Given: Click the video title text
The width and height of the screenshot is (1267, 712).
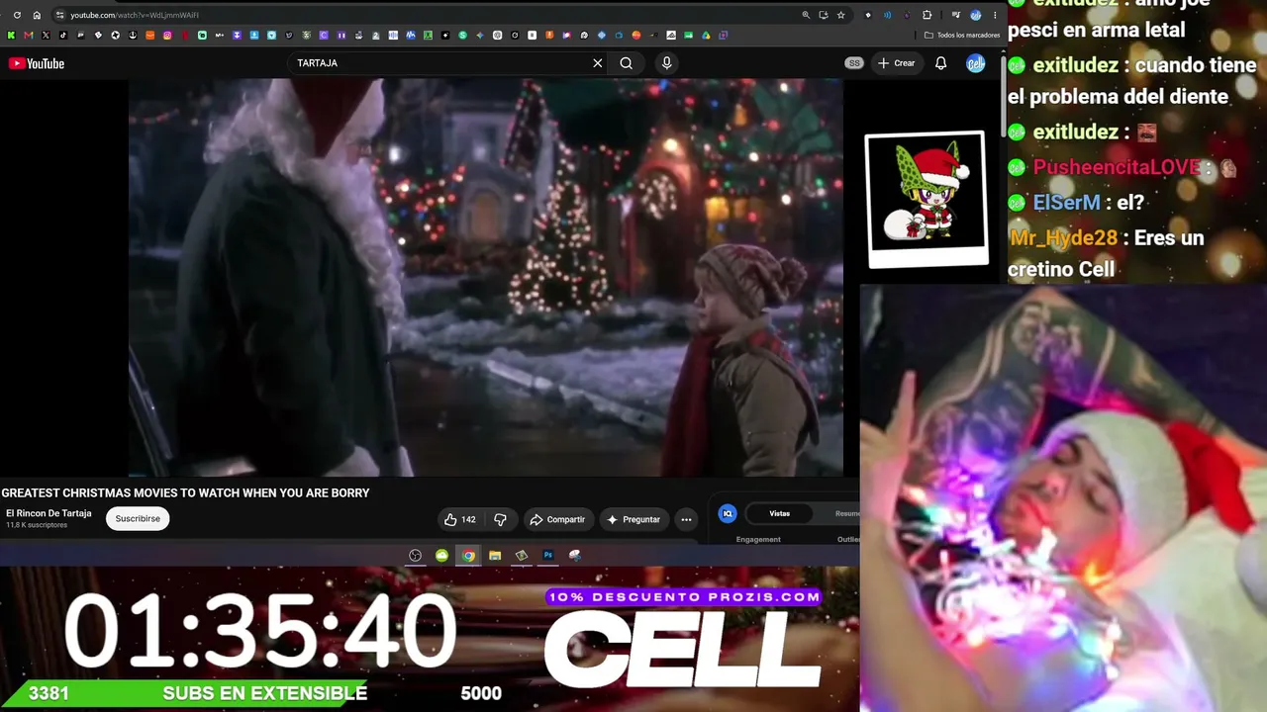Looking at the screenshot, I should click(185, 493).
